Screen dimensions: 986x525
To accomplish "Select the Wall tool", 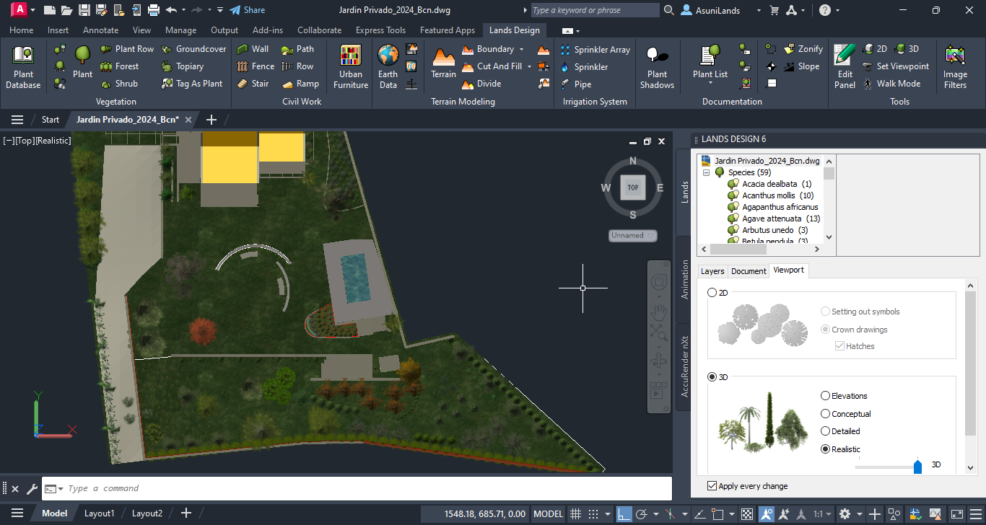I will tap(253, 49).
